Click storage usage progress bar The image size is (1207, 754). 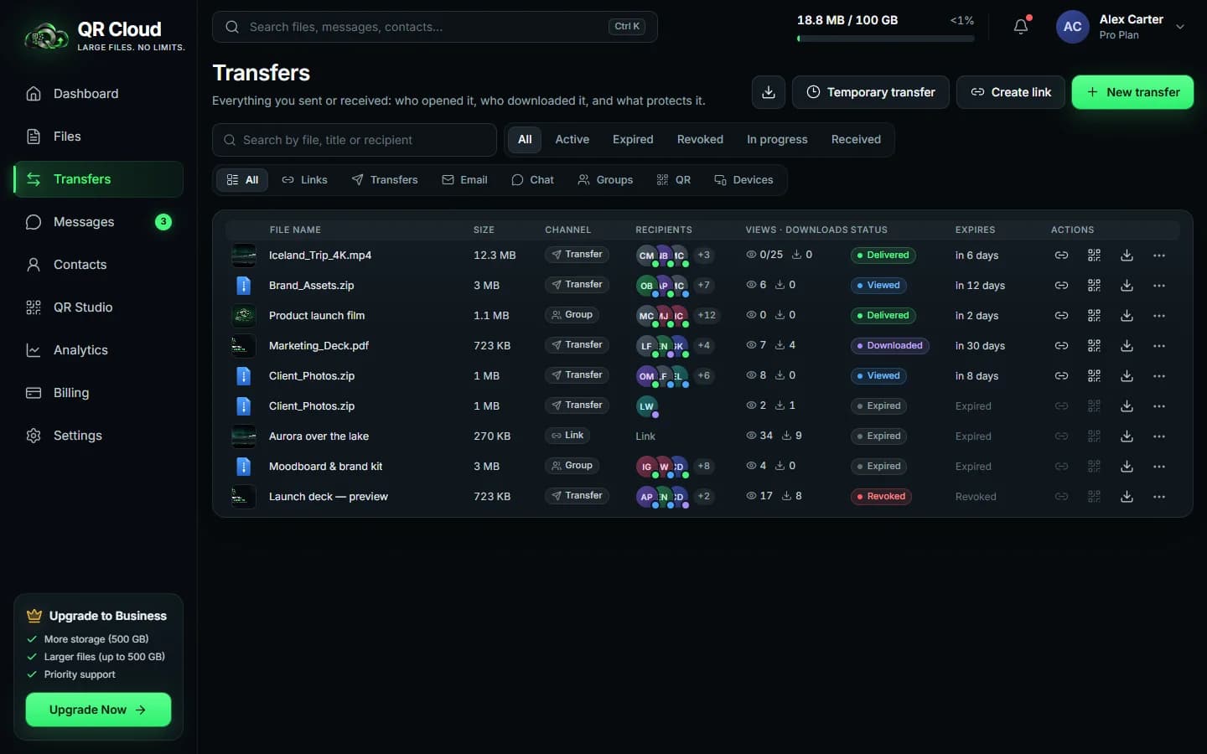(x=885, y=39)
